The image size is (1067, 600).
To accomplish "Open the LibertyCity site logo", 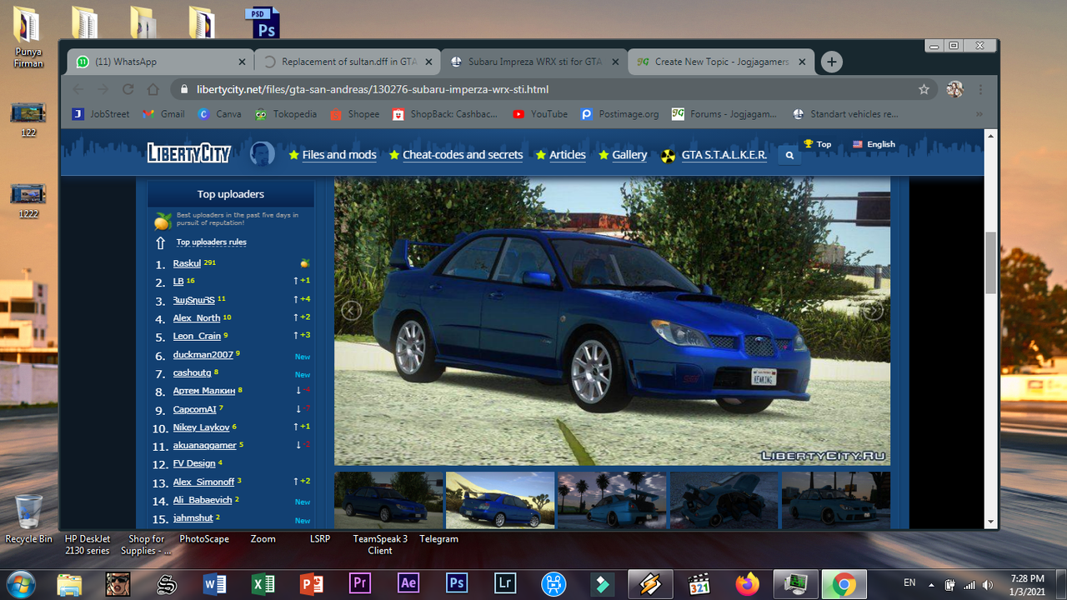I will tap(188, 153).
